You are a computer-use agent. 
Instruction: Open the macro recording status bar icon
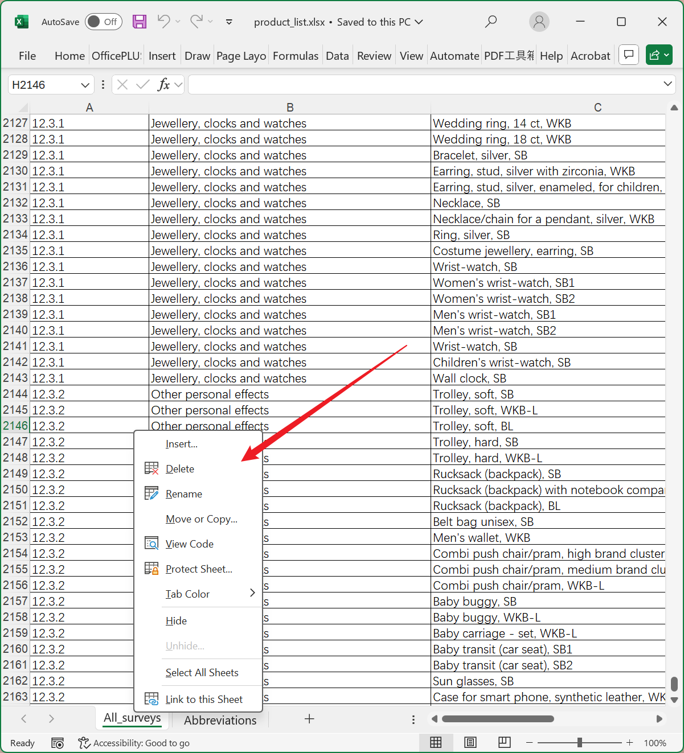pyautogui.click(x=58, y=743)
